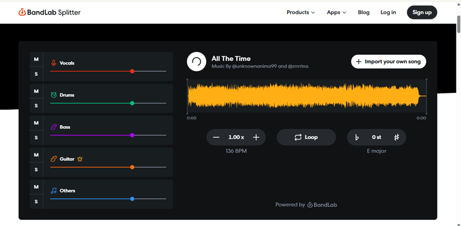
Task: Click the Drums volume slider handle
Action: 132,103
